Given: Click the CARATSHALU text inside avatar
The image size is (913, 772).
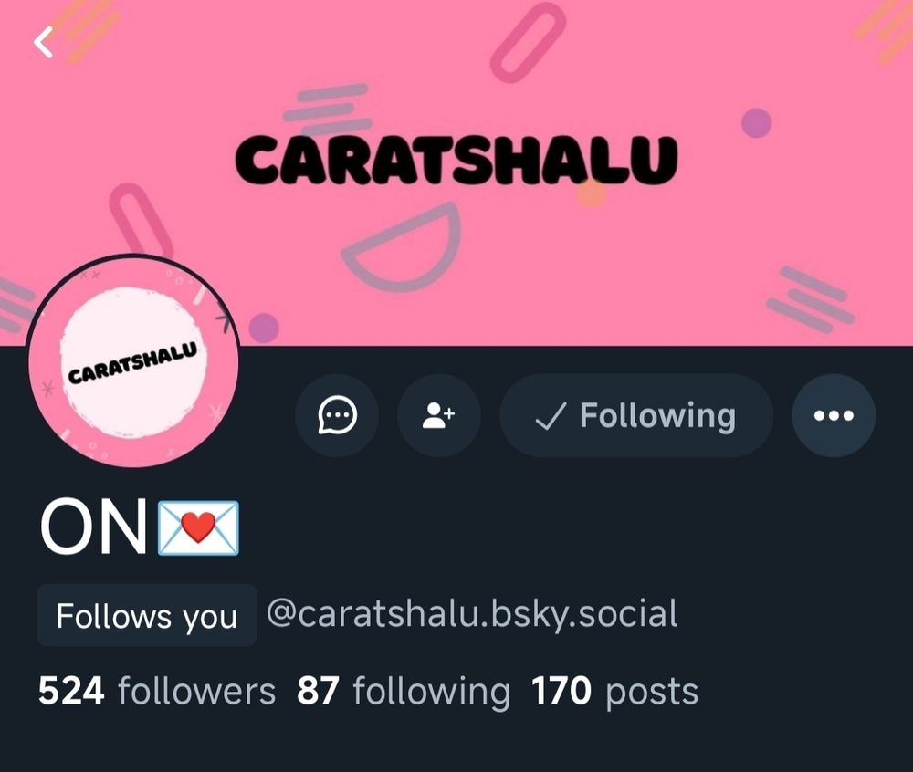Looking at the screenshot, I should (133, 363).
